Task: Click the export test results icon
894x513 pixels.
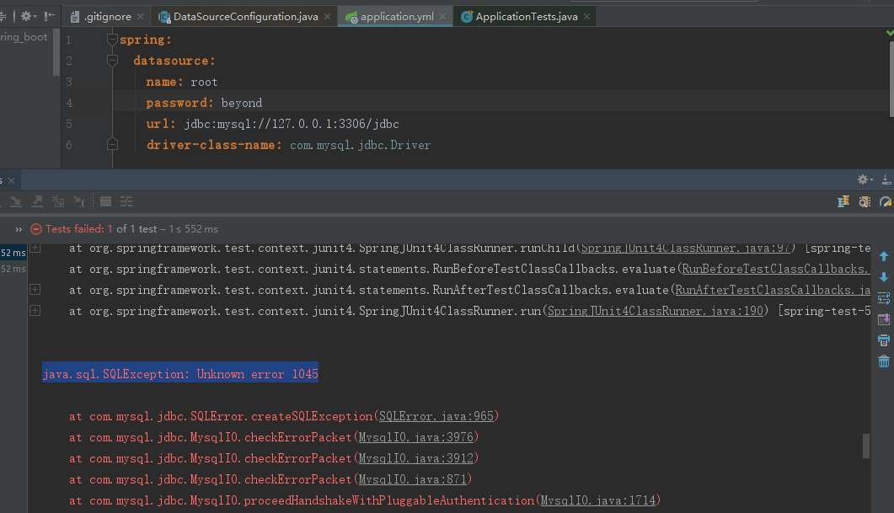Action: (x=843, y=202)
